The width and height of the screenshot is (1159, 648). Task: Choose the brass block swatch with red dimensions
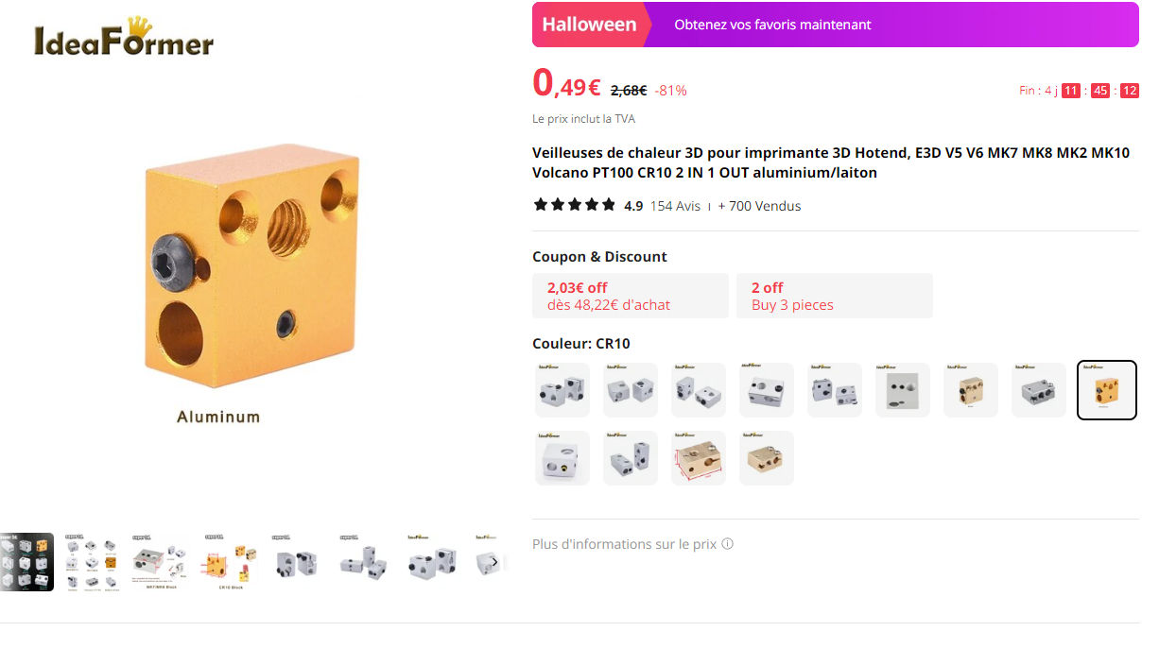699,458
